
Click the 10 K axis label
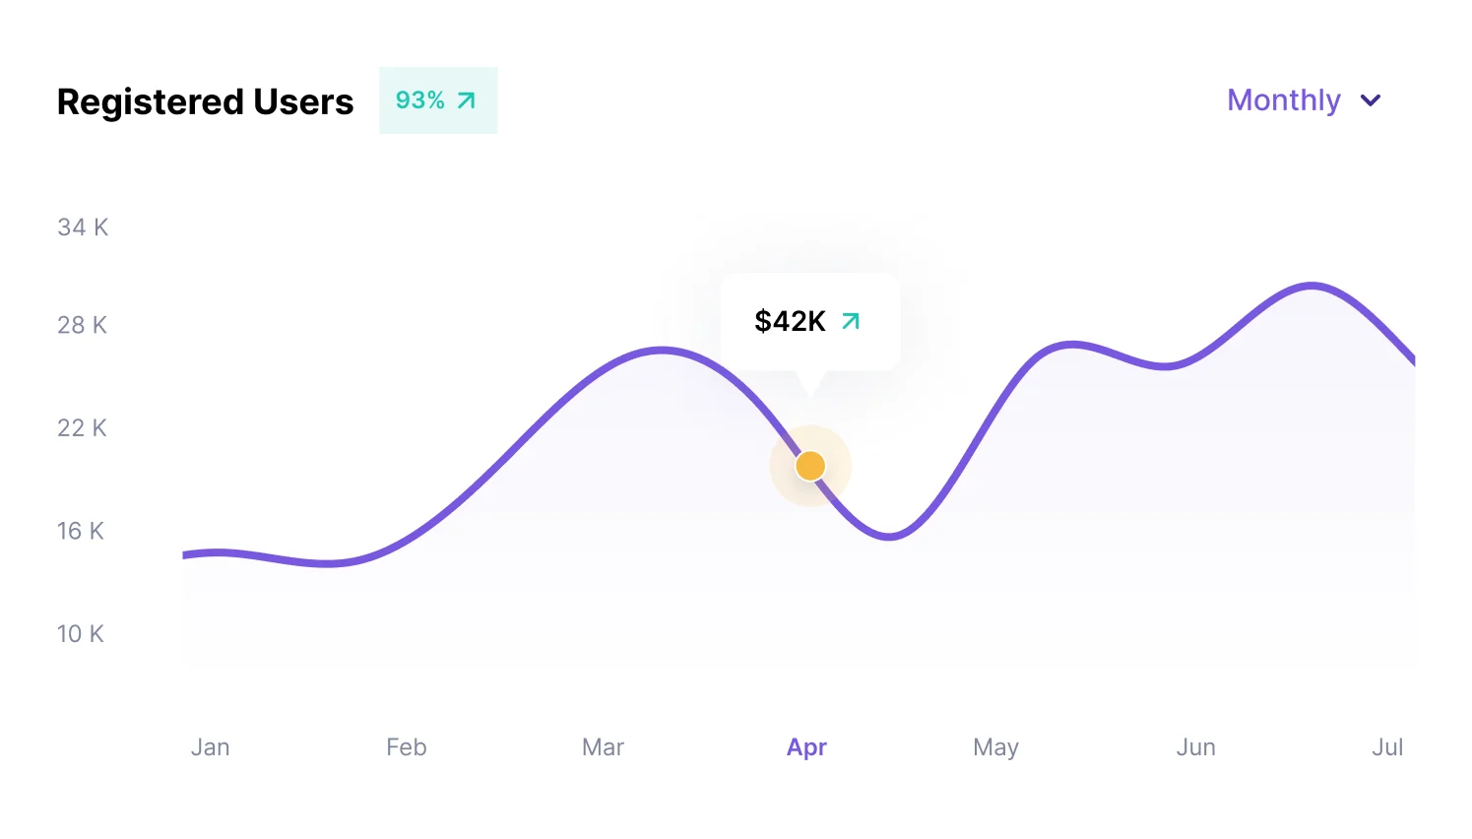click(x=80, y=634)
